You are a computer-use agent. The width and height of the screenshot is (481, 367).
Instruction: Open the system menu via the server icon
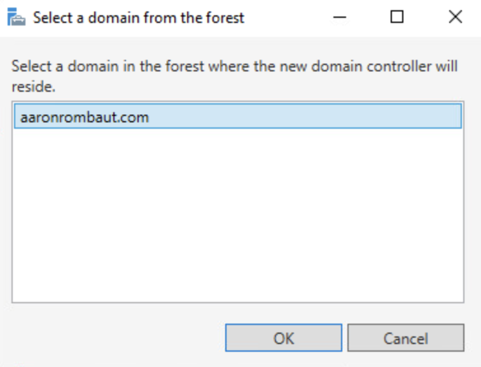pyautogui.click(x=17, y=17)
